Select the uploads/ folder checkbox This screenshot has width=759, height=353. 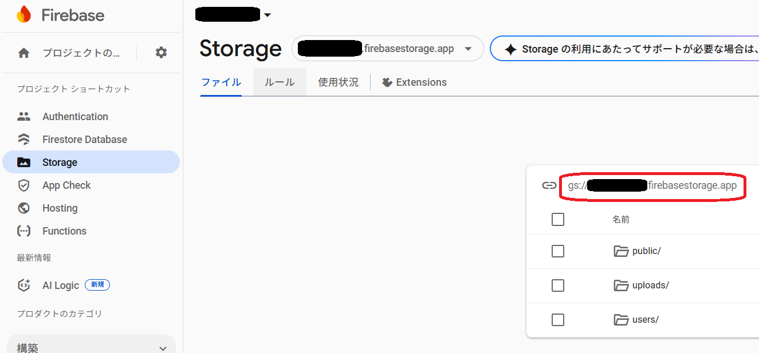[x=558, y=285]
